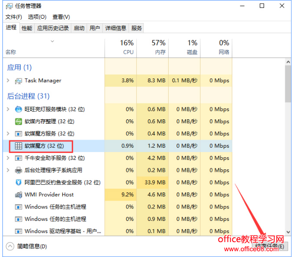
Task: Click the 简略信息(D) link
Action: pos(32,246)
